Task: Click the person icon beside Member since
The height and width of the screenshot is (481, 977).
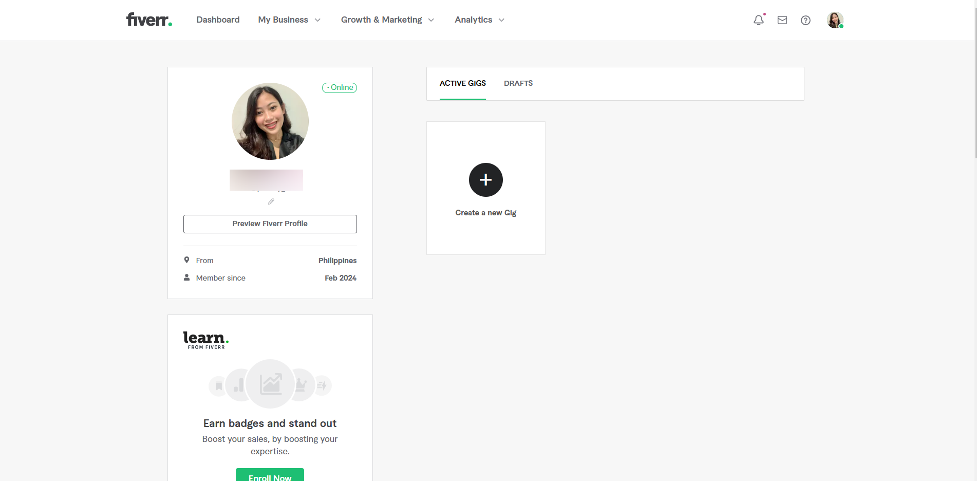Action: tap(187, 277)
